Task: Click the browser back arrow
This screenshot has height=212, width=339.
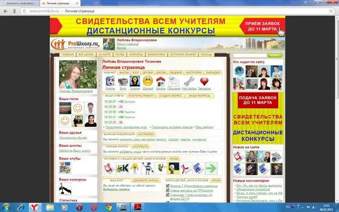Action: pyautogui.click(x=5, y=11)
